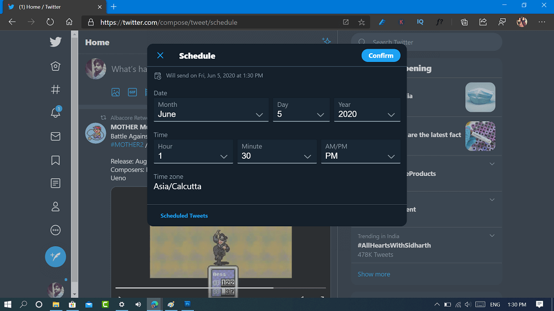Screen dimensions: 554x311
Task: Open Bookmarks icon in sidebar
Action: [55, 160]
